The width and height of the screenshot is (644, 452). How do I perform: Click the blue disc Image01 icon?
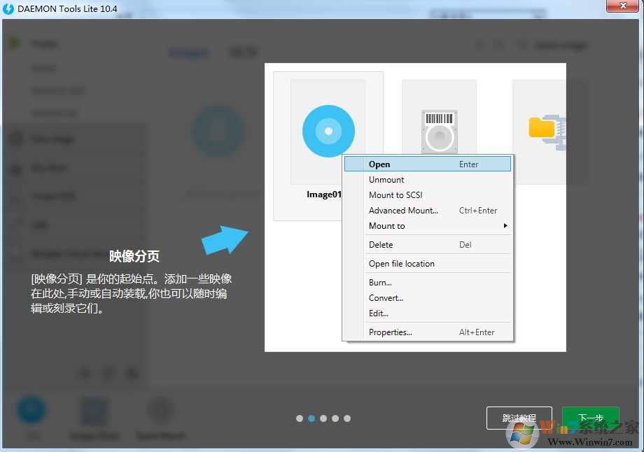pyautogui.click(x=328, y=131)
